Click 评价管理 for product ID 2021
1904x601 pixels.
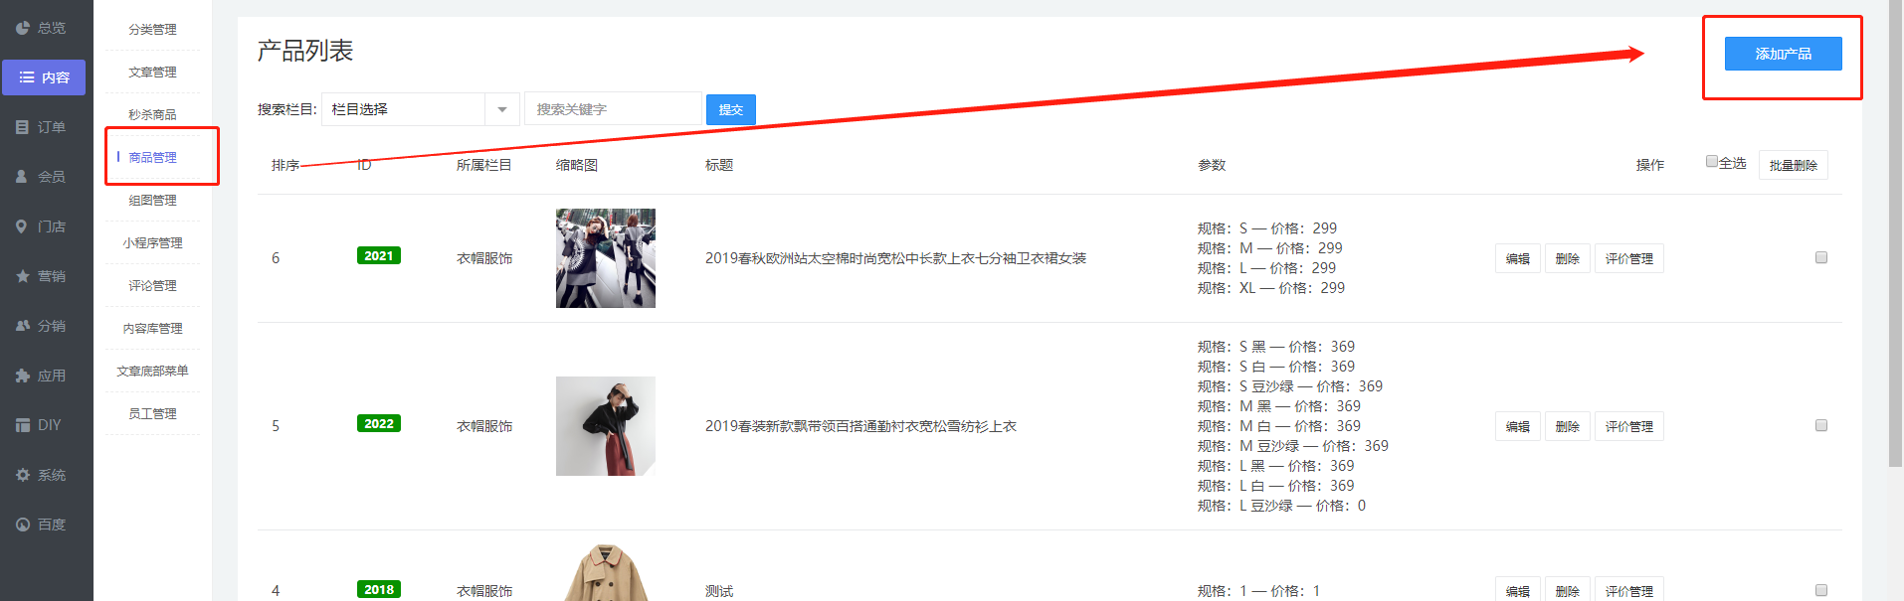click(x=1629, y=258)
